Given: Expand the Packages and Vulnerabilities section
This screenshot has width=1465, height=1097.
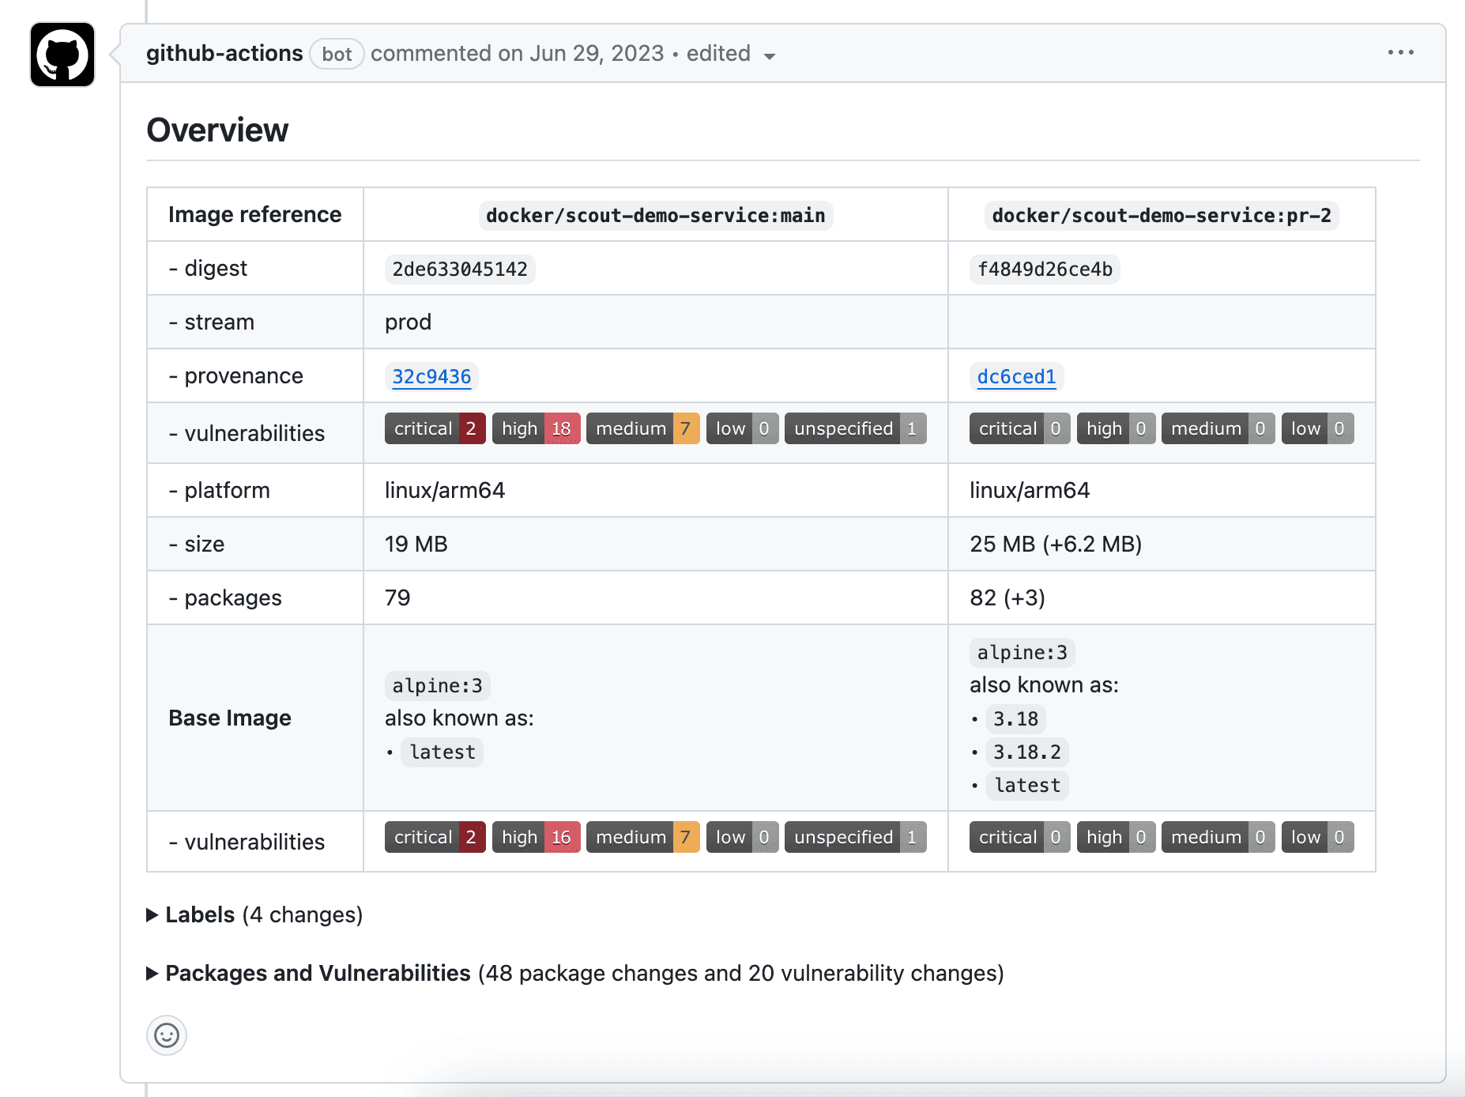Looking at the screenshot, I should pos(575,973).
